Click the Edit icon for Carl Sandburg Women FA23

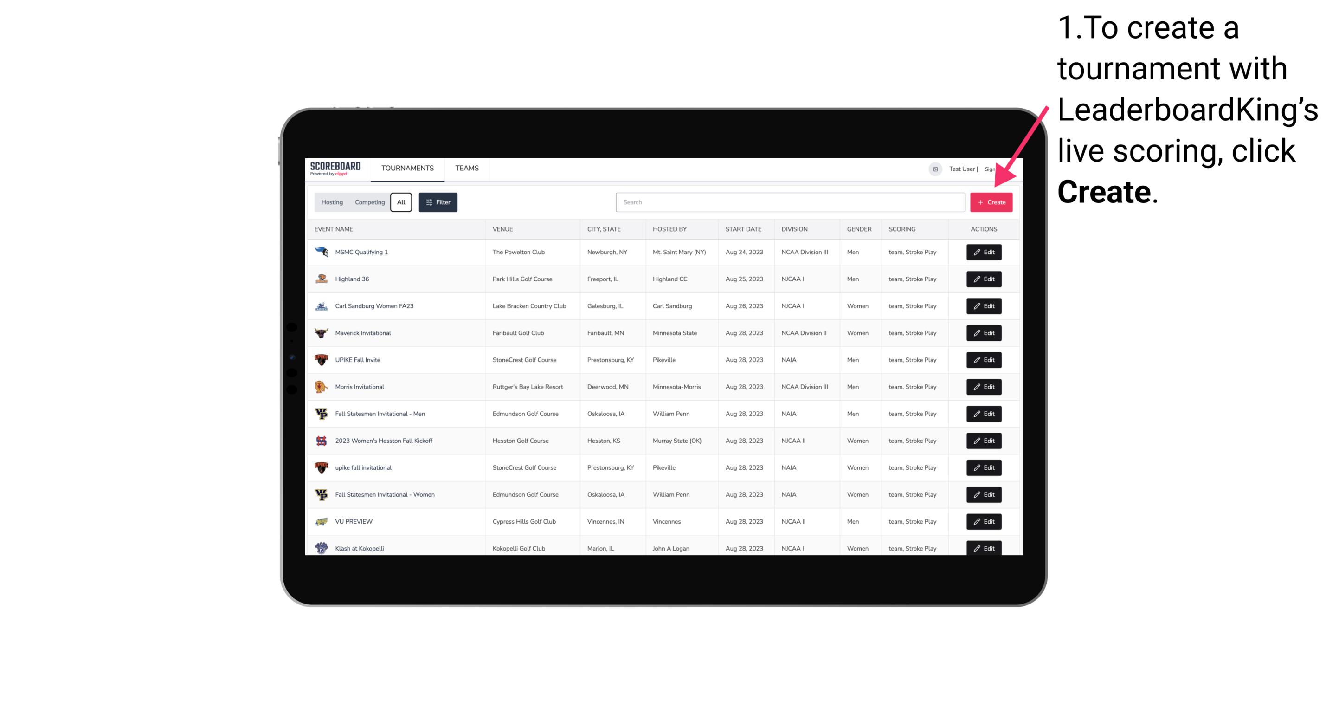click(983, 305)
